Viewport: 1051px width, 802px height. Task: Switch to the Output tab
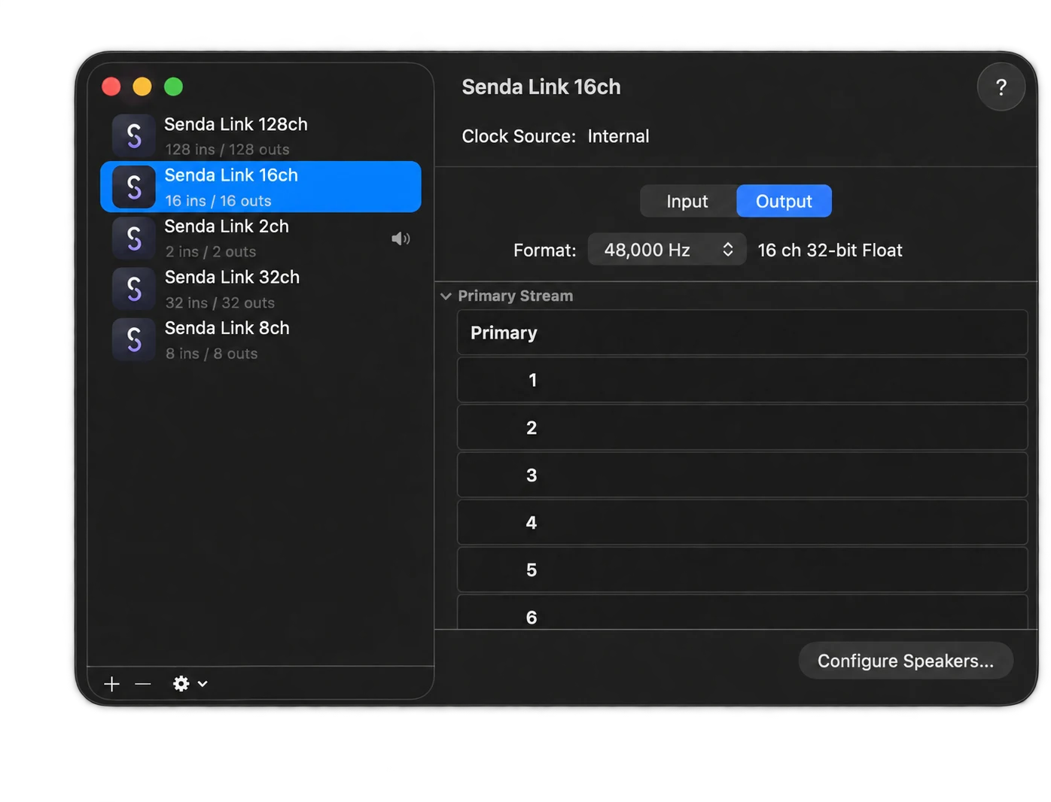pos(784,201)
